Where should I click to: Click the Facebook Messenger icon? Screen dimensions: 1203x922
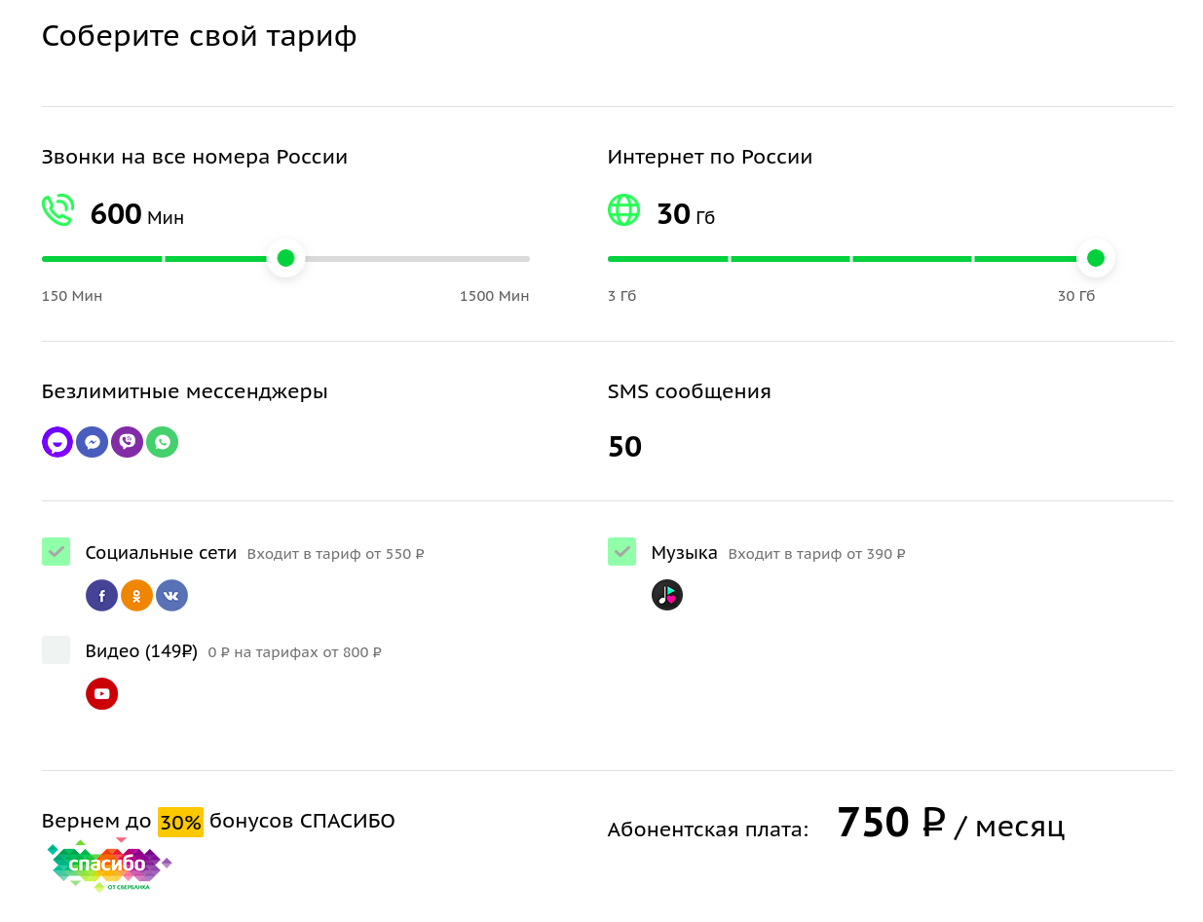point(92,442)
